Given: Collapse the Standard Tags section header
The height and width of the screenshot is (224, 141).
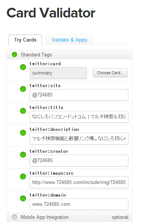Looking at the screenshot, I should pos(69,55).
